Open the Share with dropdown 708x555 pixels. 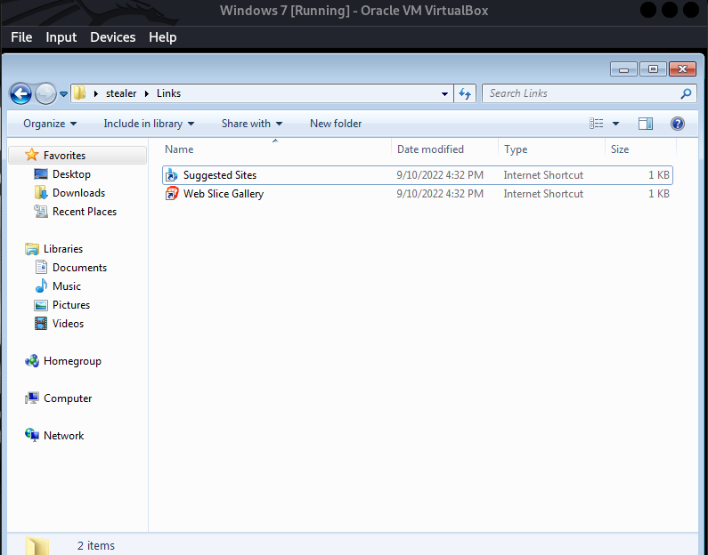coord(251,124)
